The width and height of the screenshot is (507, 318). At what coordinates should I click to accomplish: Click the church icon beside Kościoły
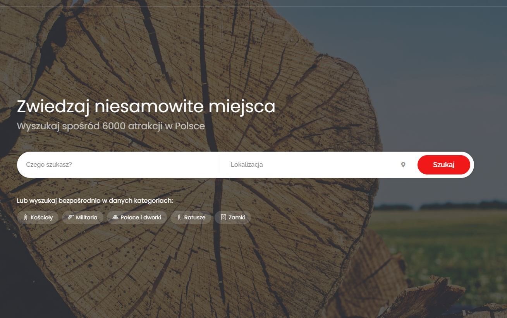point(26,217)
